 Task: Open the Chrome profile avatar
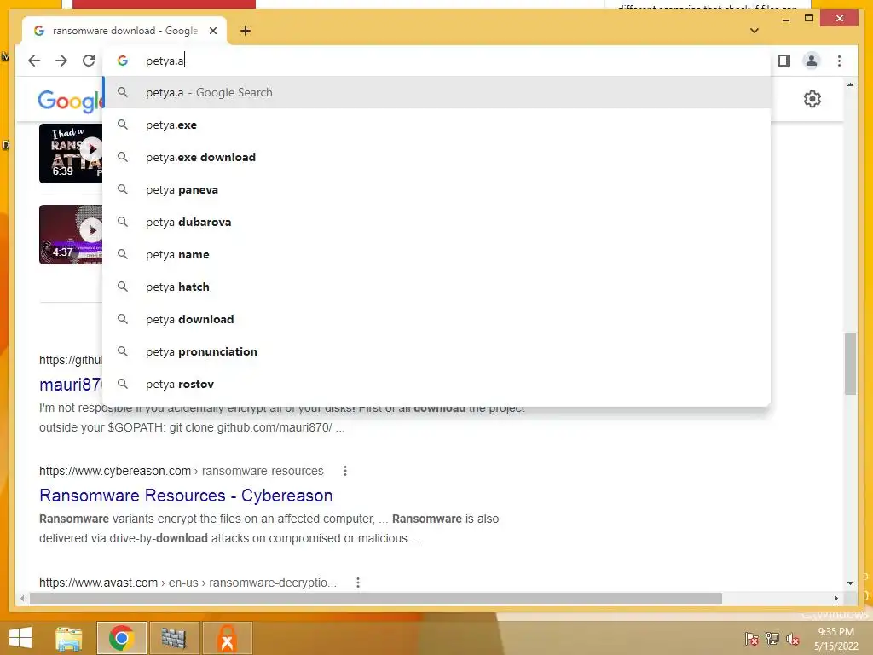point(812,61)
